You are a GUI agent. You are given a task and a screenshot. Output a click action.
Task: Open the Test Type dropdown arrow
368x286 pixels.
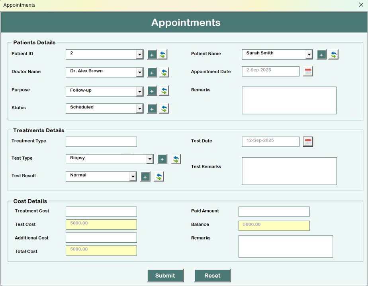pos(150,159)
